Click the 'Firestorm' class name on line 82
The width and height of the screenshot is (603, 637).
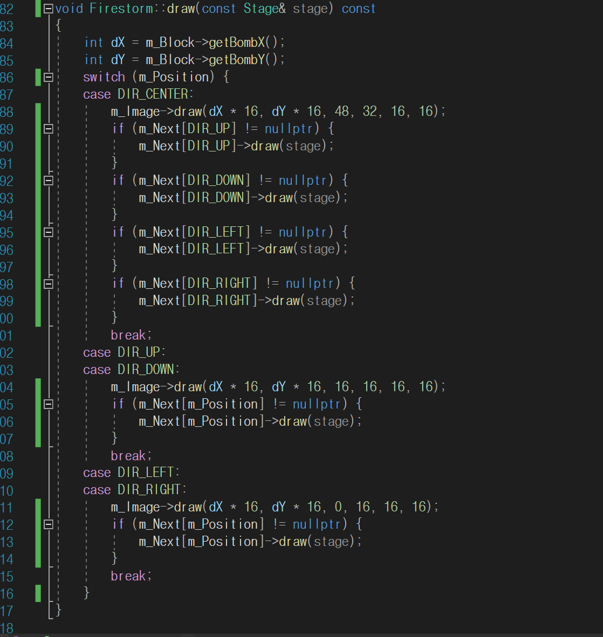coord(121,9)
